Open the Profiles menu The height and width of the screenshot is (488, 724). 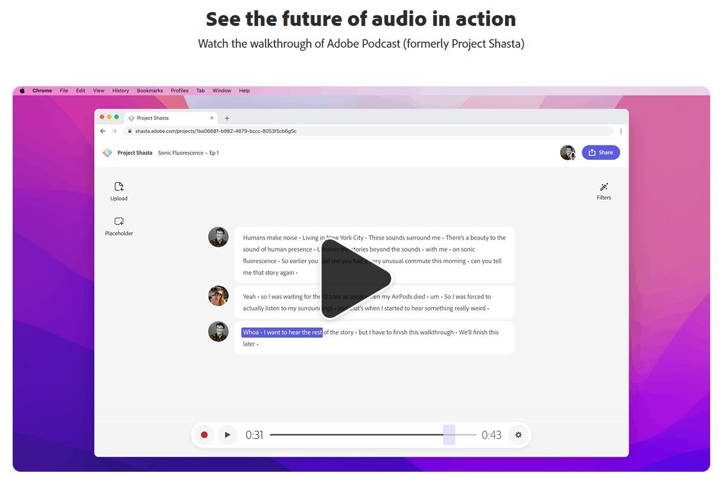click(x=180, y=90)
